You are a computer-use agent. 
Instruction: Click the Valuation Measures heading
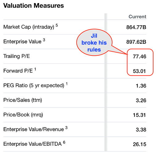pyautogui.click(x=34, y=6)
